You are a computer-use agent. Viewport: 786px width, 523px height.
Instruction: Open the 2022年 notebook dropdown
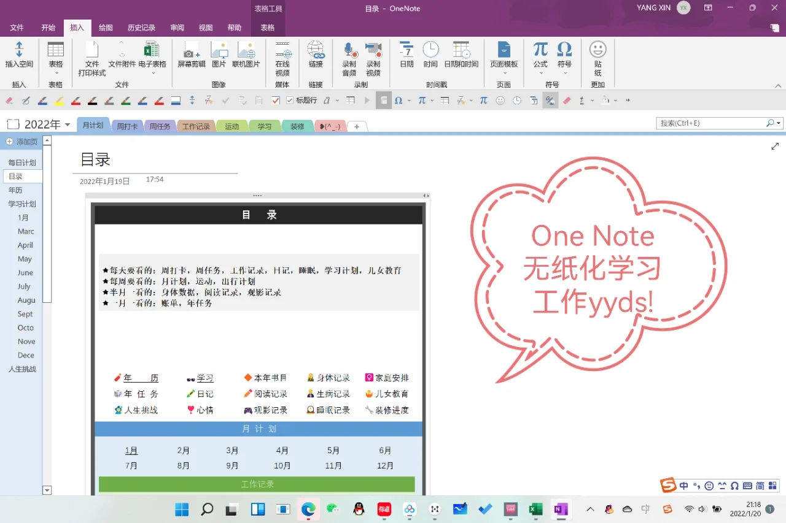(68, 125)
